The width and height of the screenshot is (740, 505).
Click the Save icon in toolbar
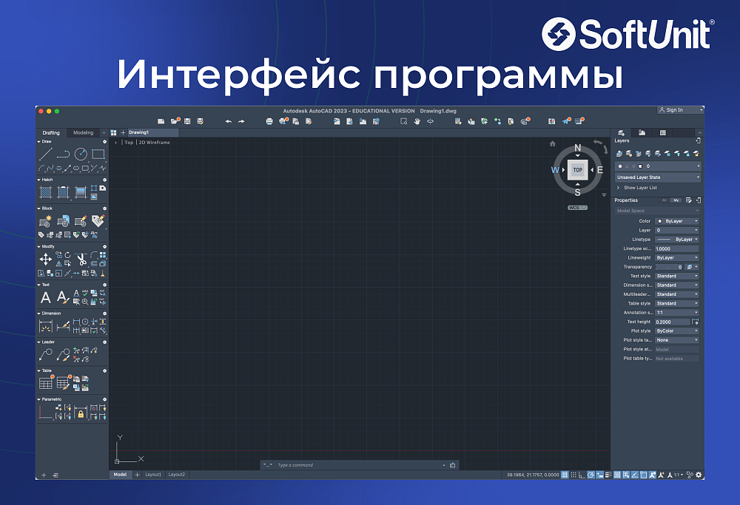click(x=187, y=121)
